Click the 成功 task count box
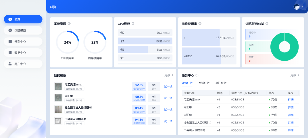308x138 pixels. coord(258,47)
